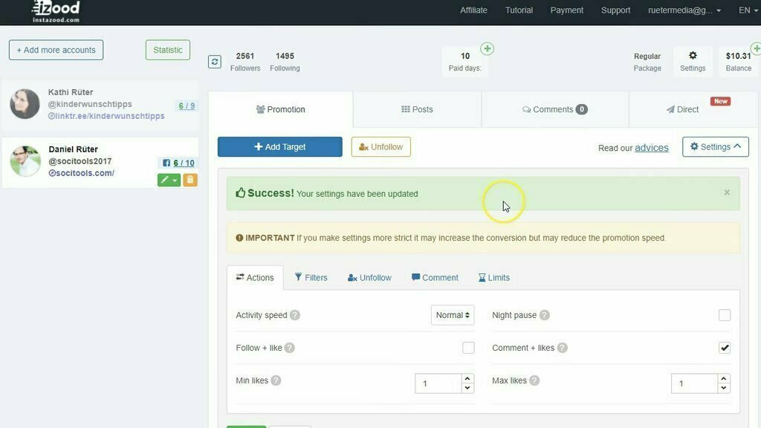Viewport: 761px width, 428px height.
Task: Open the EN language dropdown
Action: coord(748,10)
